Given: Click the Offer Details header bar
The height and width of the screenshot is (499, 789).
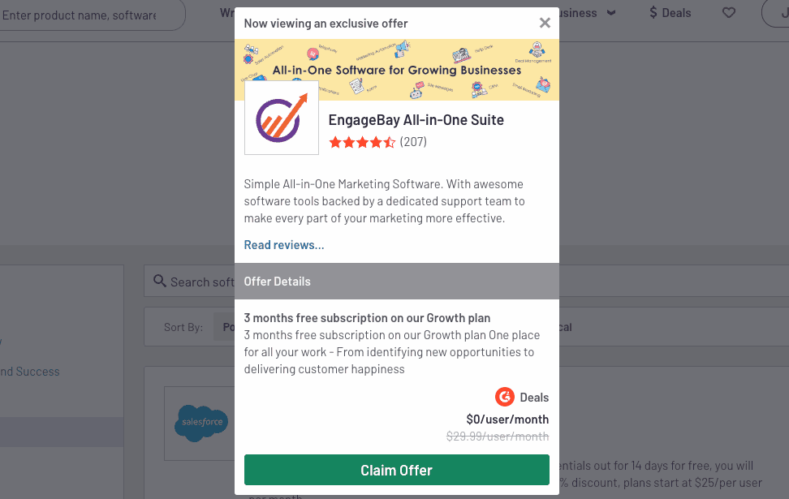Looking at the screenshot, I should tap(396, 282).
